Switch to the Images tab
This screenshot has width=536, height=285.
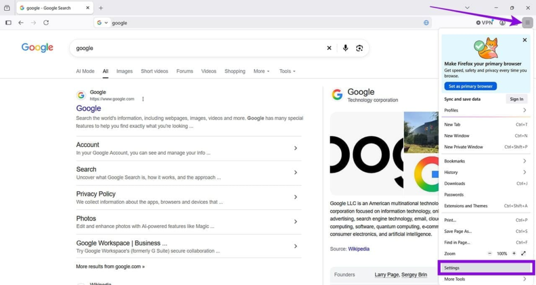(x=125, y=71)
